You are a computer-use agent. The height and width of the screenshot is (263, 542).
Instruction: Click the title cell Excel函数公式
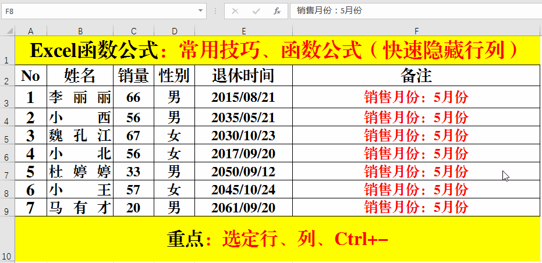coord(277,51)
